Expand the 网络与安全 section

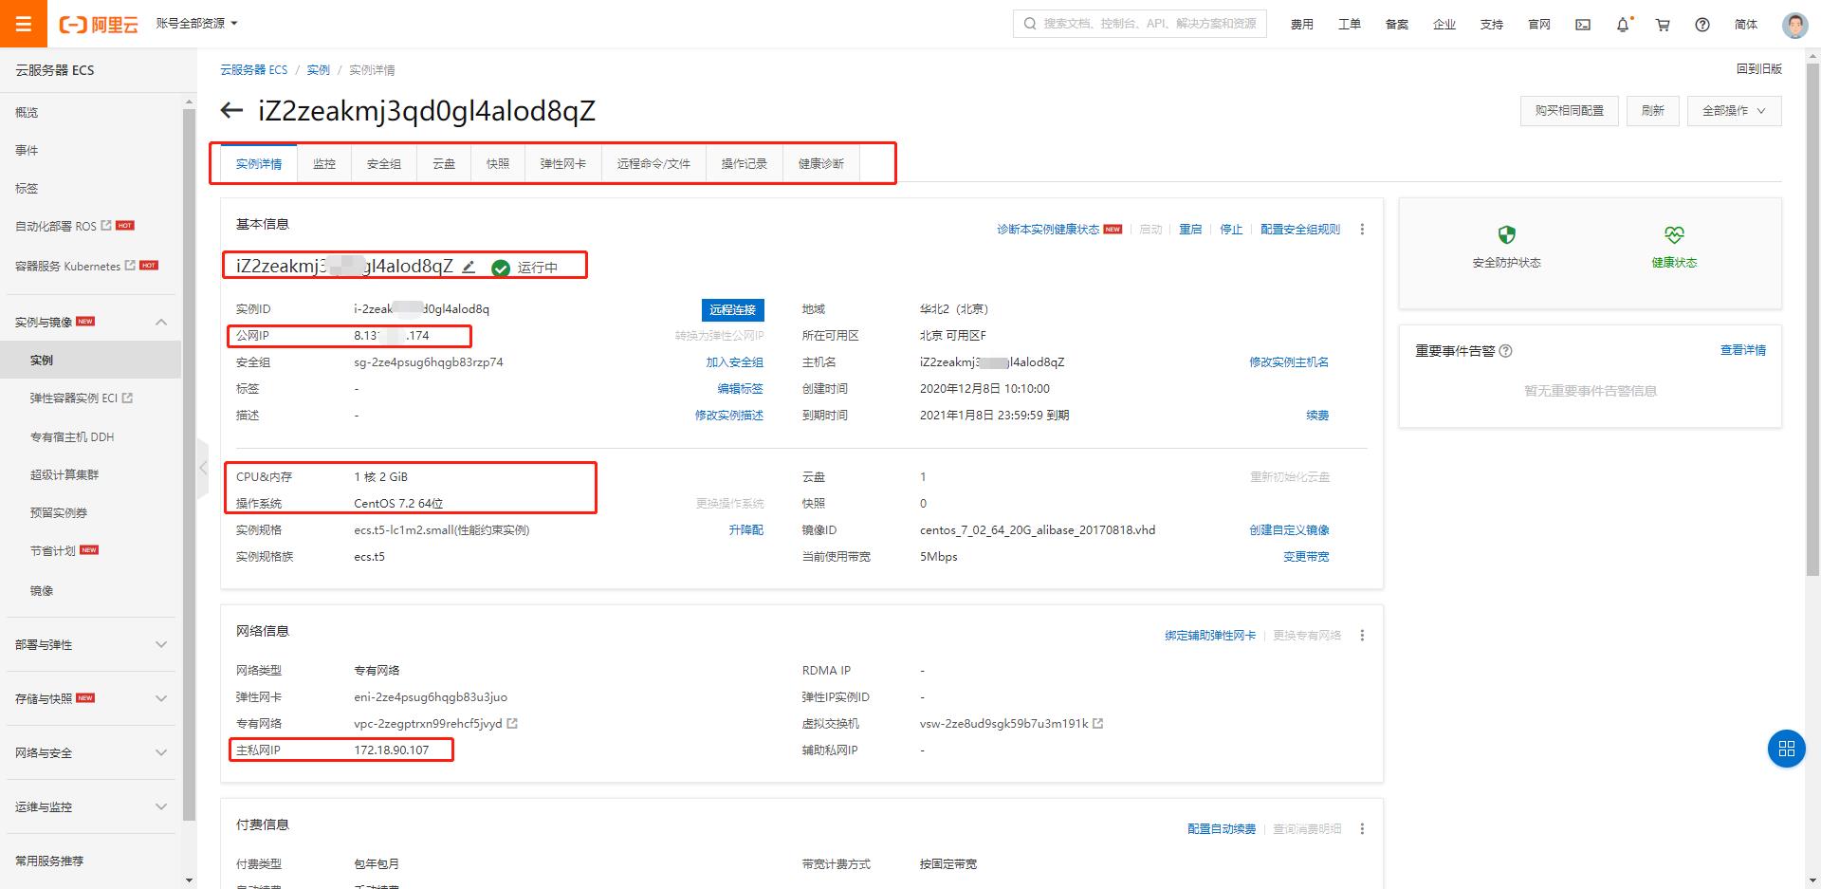point(161,753)
